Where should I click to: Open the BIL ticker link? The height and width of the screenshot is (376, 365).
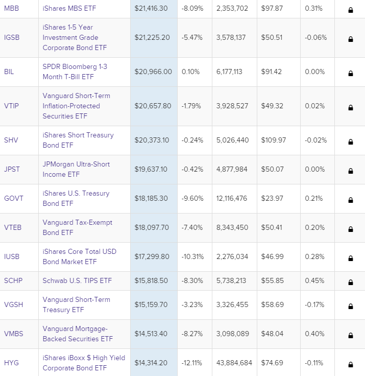(x=9, y=72)
